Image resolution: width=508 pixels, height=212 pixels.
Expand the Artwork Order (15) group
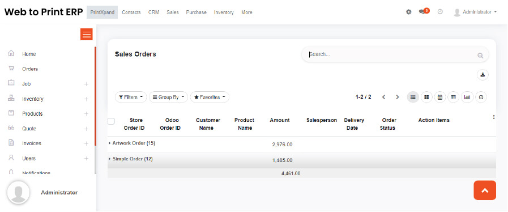pos(132,143)
